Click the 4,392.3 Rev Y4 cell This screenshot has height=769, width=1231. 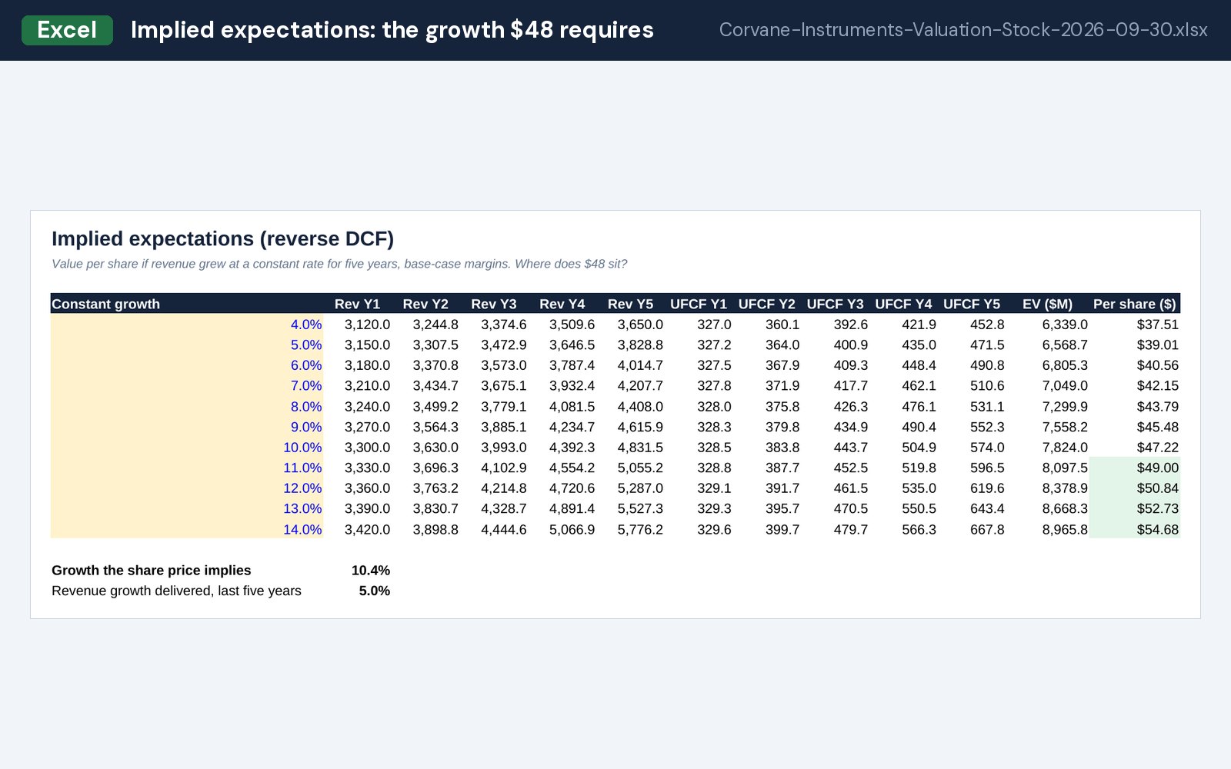click(x=572, y=448)
